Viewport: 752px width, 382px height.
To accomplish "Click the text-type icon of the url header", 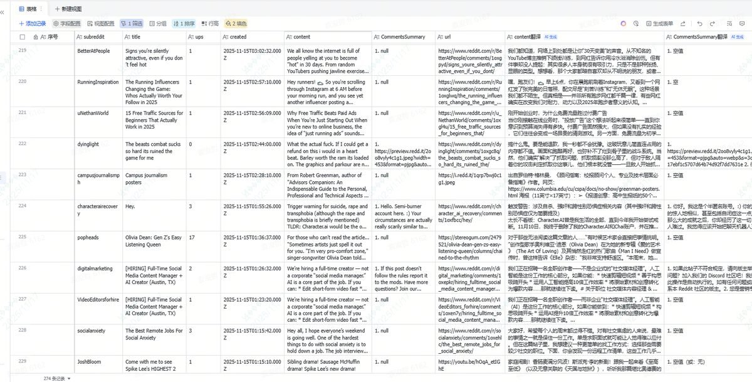I will 441,37.
